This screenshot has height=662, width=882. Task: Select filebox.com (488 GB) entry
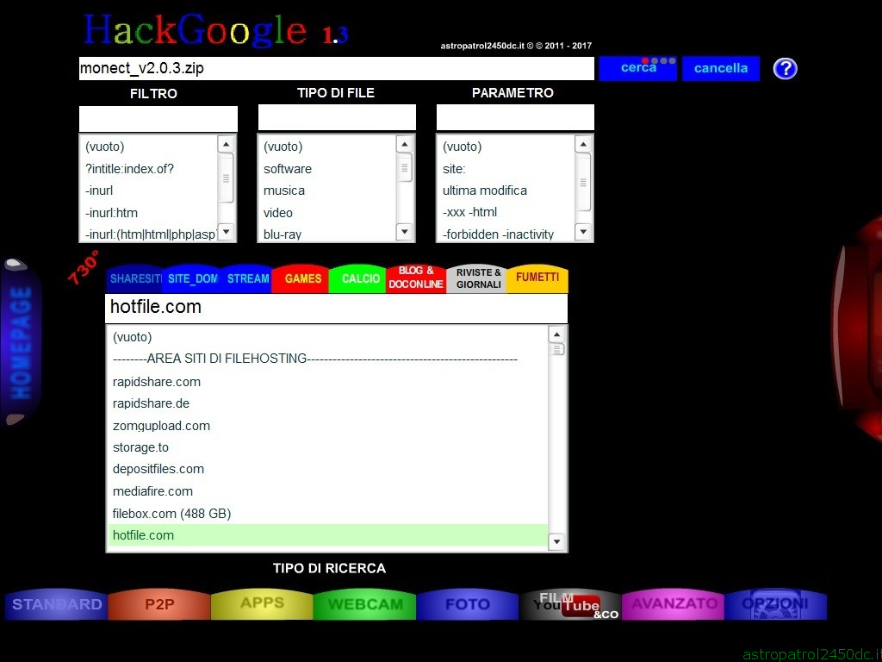(327, 514)
